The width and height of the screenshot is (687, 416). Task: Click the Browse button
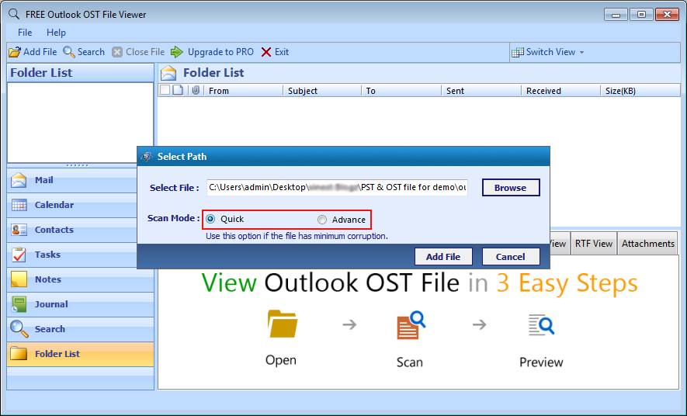(511, 187)
